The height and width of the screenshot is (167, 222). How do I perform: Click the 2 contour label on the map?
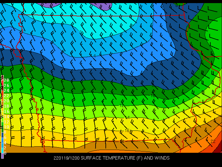pos(81,32)
